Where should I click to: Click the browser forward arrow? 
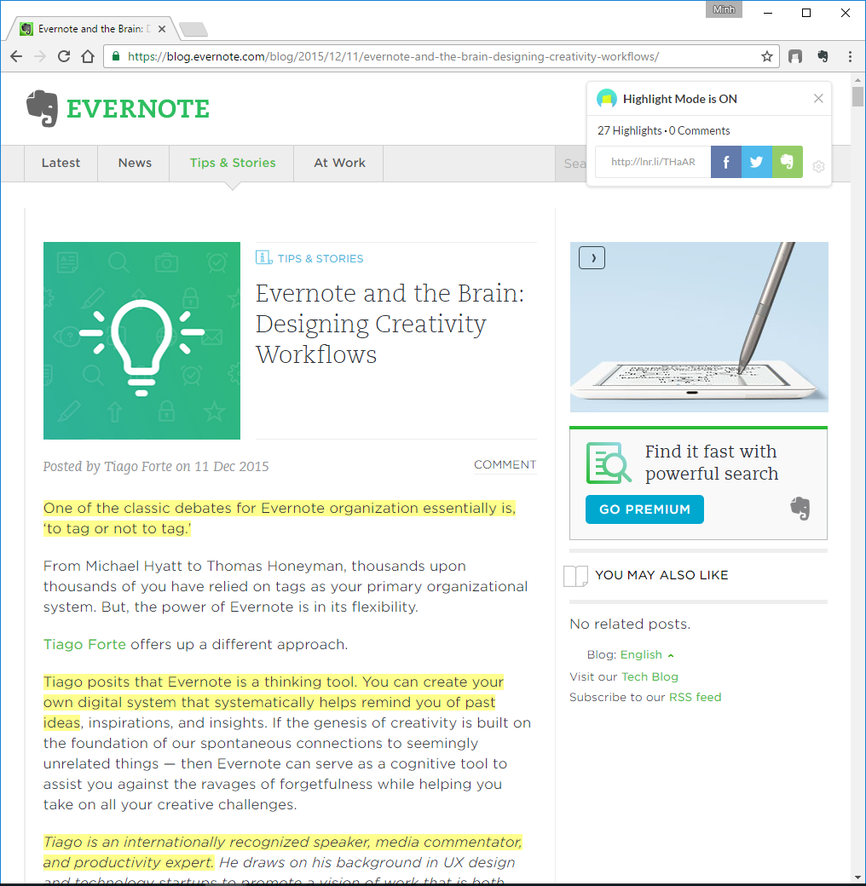point(40,56)
